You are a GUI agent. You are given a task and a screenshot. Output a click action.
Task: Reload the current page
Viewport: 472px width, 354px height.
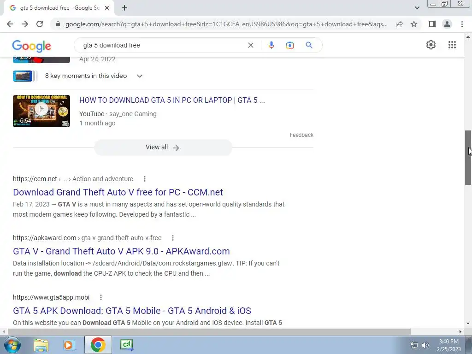[x=40, y=24]
